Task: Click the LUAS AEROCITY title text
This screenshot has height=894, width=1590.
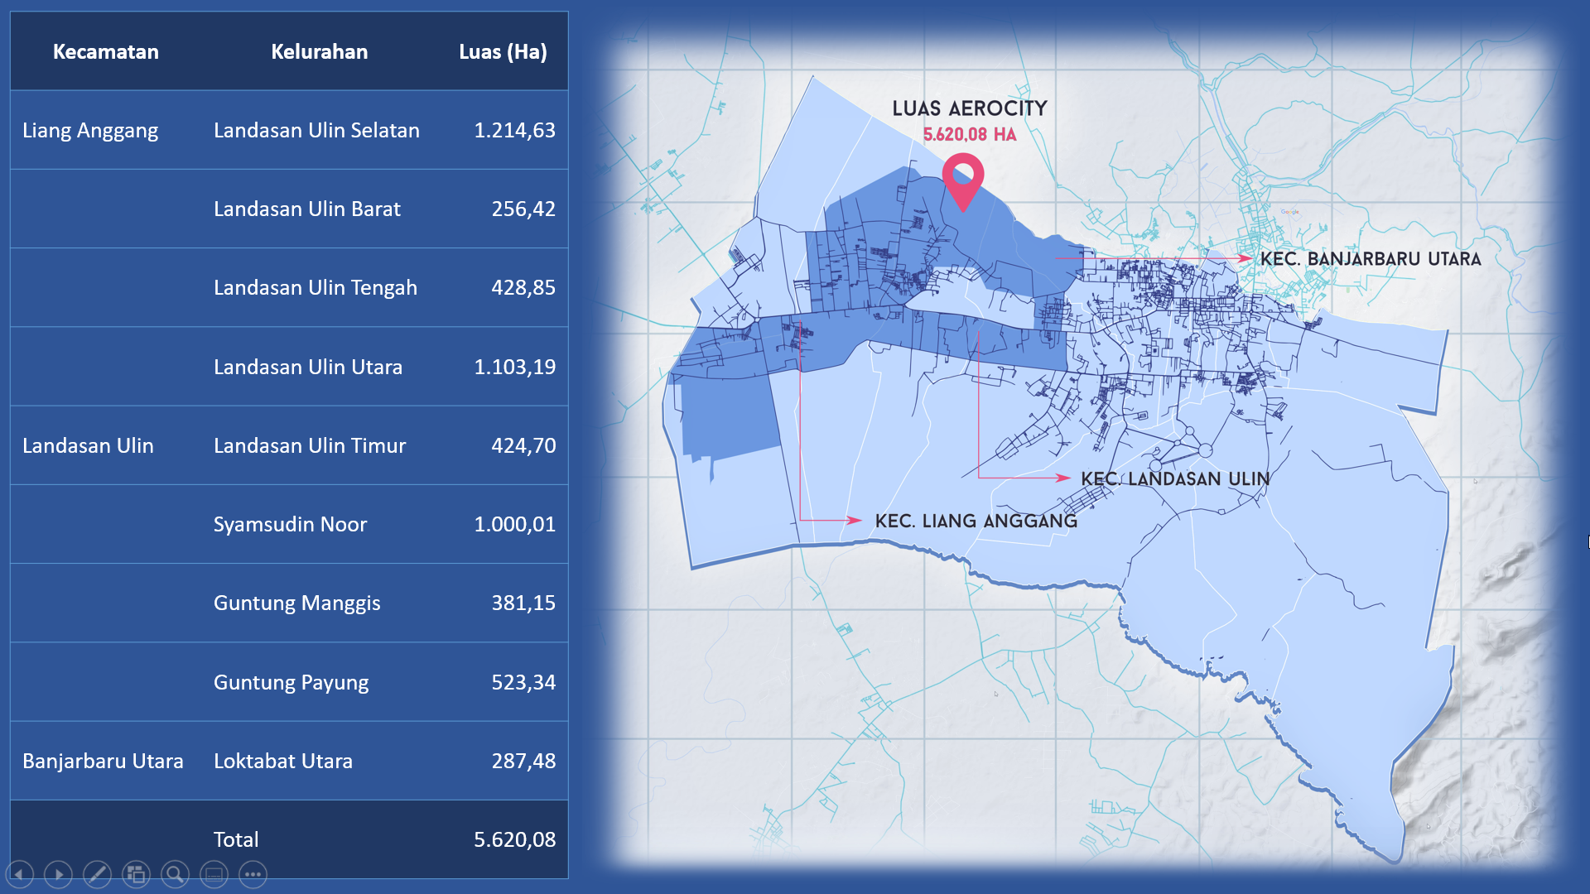Action: point(969,108)
